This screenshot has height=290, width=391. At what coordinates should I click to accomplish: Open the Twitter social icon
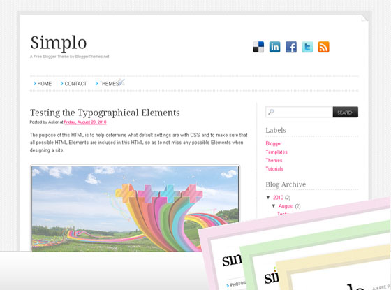[307, 47]
